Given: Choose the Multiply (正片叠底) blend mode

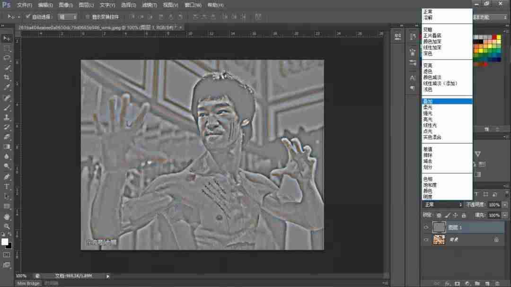Looking at the screenshot, I should [432, 35].
